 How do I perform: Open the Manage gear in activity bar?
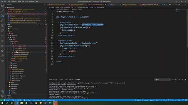[2, 96]
